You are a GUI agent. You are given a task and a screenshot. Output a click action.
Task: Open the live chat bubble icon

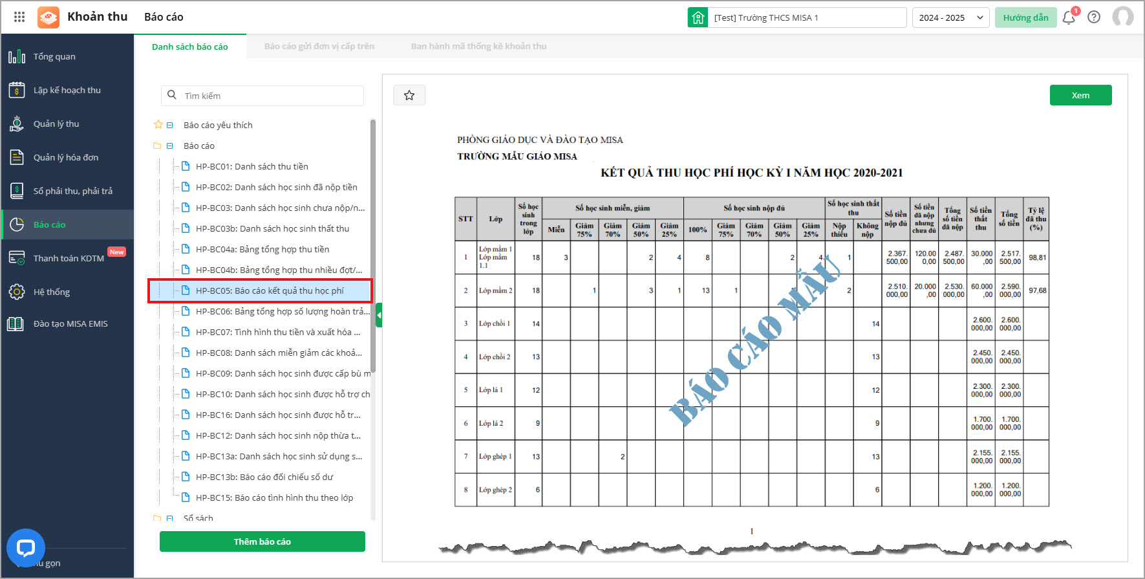26,549
